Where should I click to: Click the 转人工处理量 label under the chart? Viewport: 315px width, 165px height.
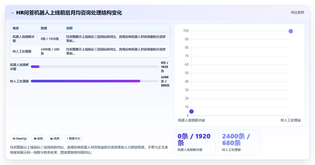[x=291, y=120]
